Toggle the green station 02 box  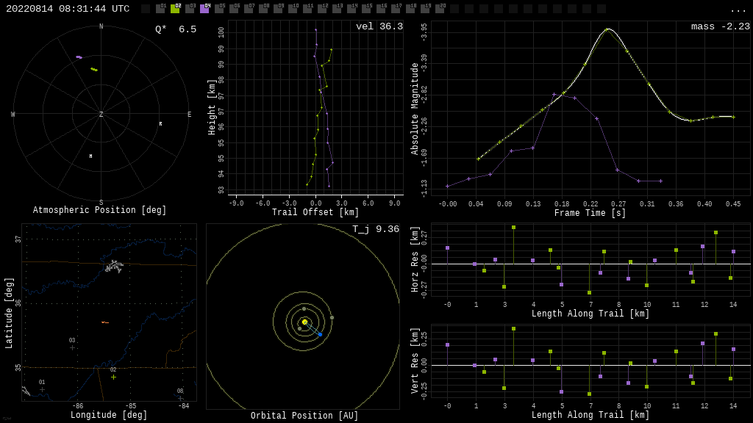pos(175,9)
